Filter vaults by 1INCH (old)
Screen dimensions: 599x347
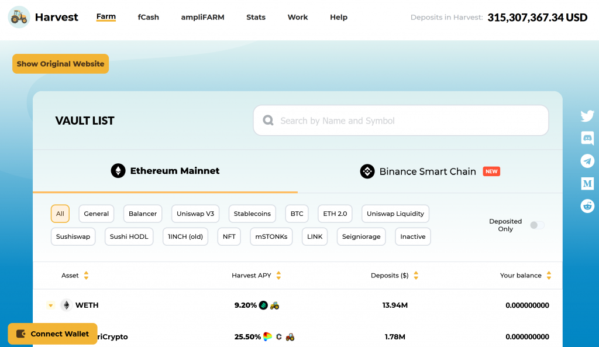coord(185,236)
